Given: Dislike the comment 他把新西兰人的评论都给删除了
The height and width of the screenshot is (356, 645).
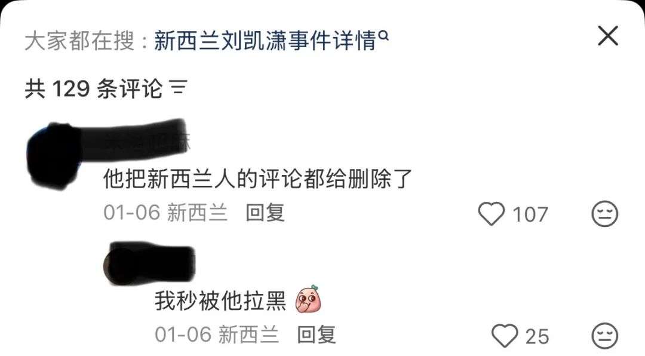Looking at the screenshot, I should coord(604,214).
